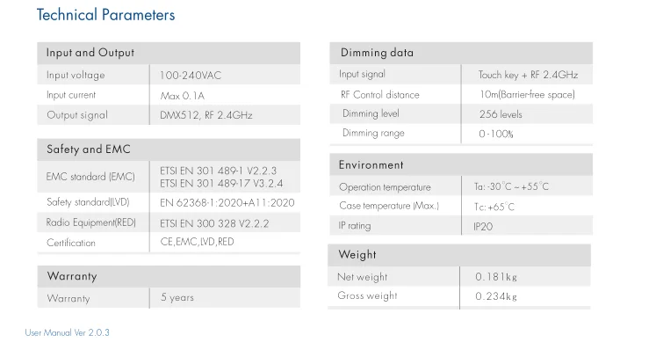Screen dimensions: 656x357
Task: Select EN 62368-1:2020+A11:2020 safety standard value
Action: coord(227,203)
